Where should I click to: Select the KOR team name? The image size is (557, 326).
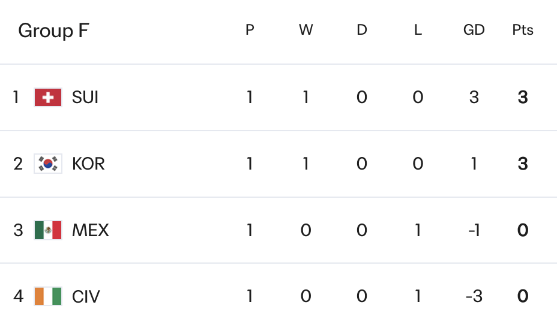click(x=88, y=164)
